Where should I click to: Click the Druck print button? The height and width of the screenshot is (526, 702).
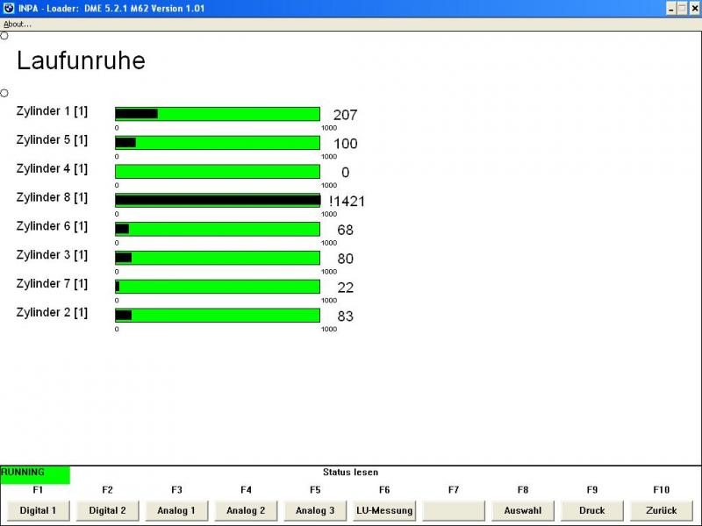pos(592,510)
